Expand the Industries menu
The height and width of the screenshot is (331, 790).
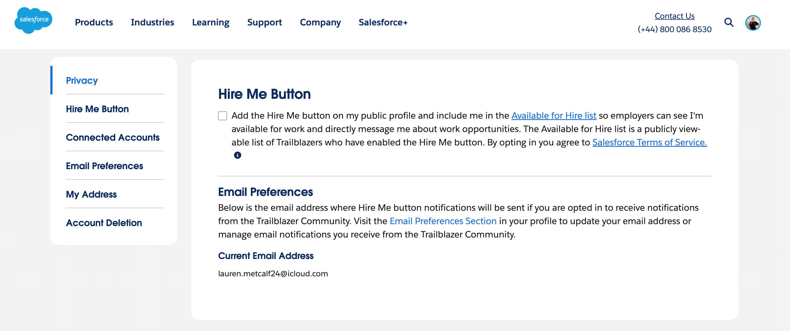[152, 22]
